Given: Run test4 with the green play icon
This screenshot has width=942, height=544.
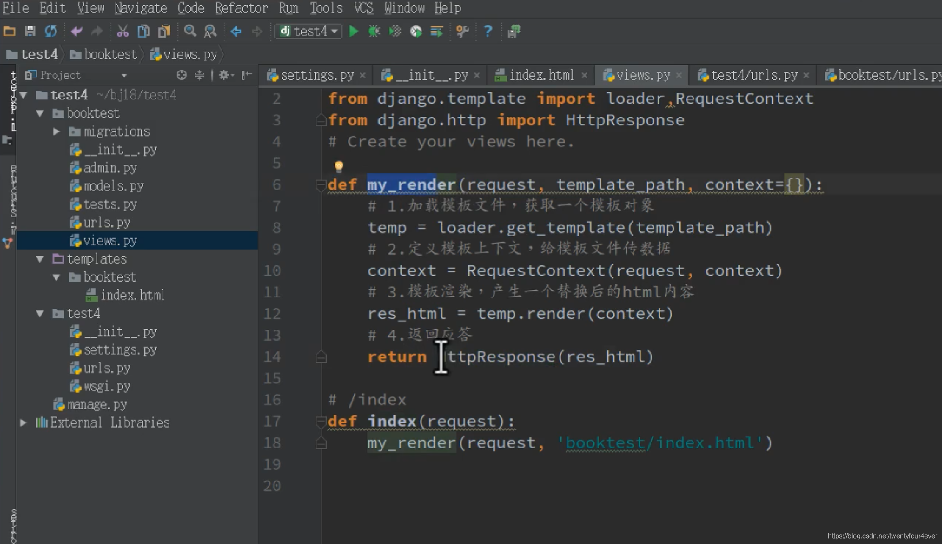Looking at the screenshot, I should pyautogui.click(x=353, y=31).
